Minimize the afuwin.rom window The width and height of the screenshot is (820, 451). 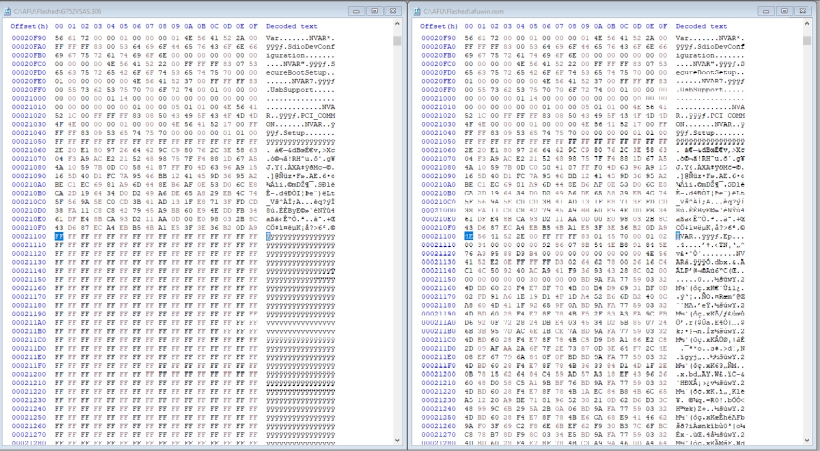click(766, 11)
